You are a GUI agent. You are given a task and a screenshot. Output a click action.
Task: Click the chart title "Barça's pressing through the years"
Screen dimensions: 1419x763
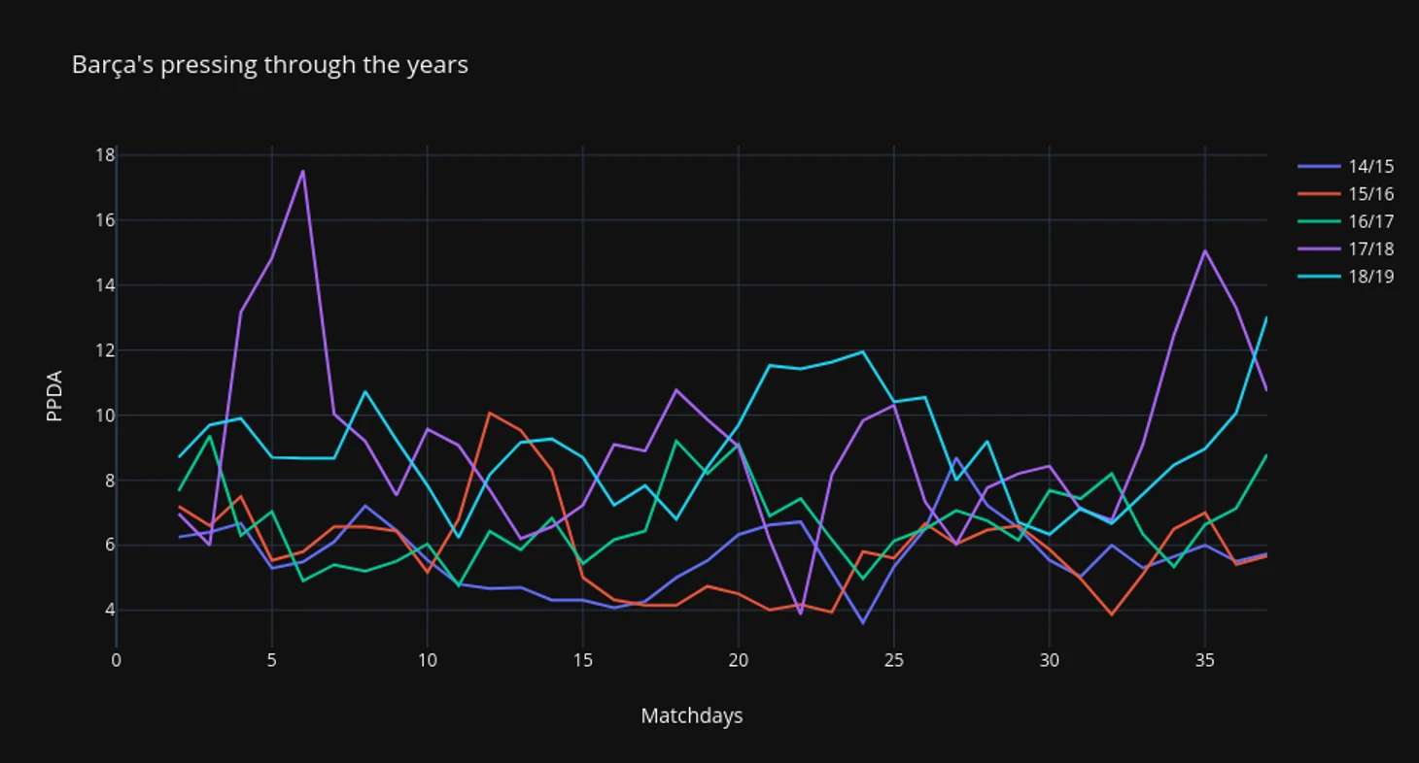click(270, 65)
